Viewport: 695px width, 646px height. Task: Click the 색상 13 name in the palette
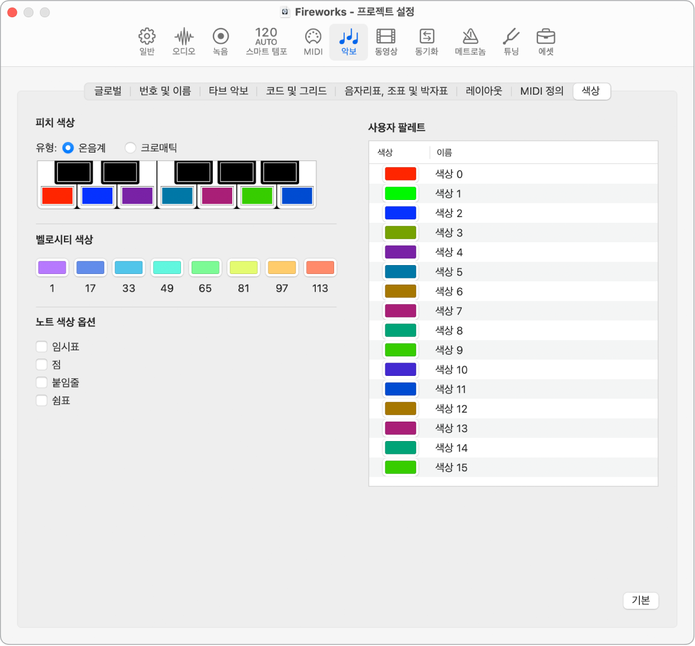point(451,428)
